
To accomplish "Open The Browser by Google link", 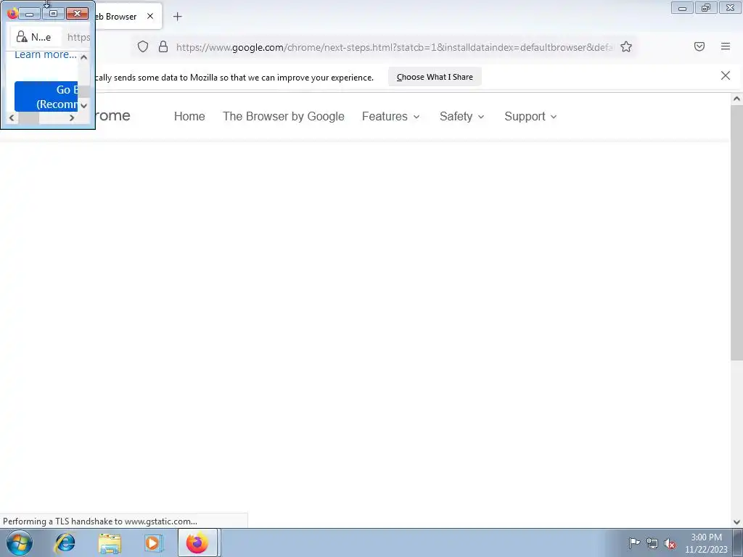I will click(x=284, y=117).
